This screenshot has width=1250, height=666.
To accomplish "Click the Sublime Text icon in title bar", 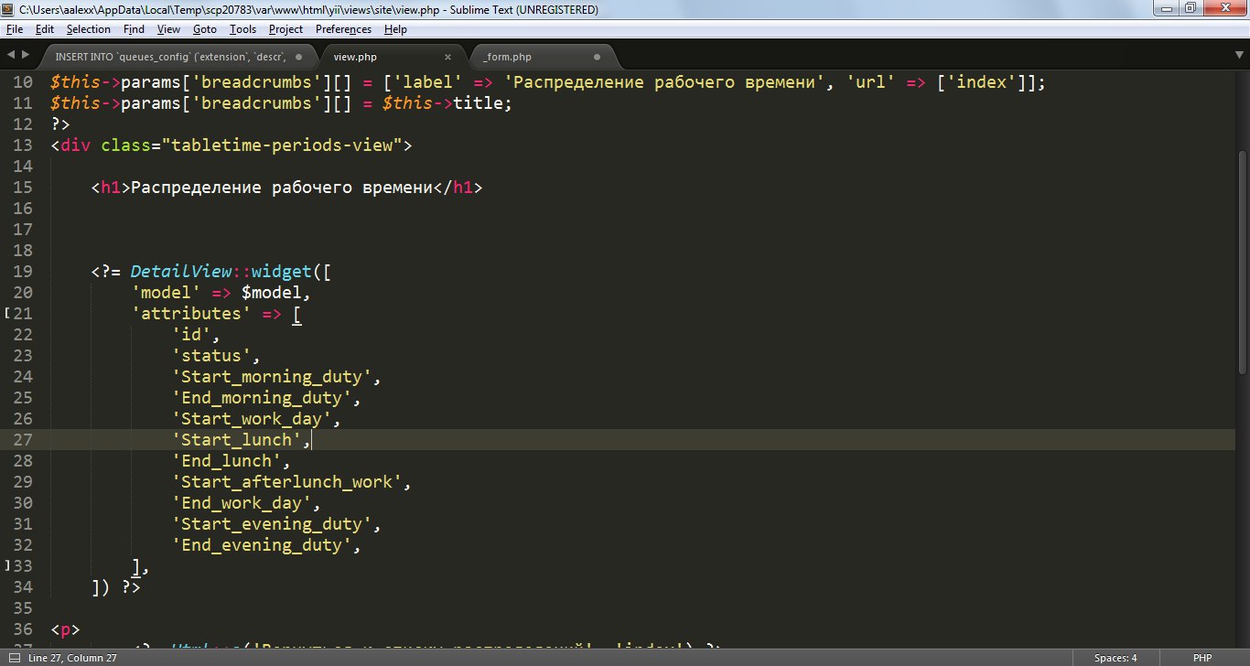I will (x=9, y=9).
